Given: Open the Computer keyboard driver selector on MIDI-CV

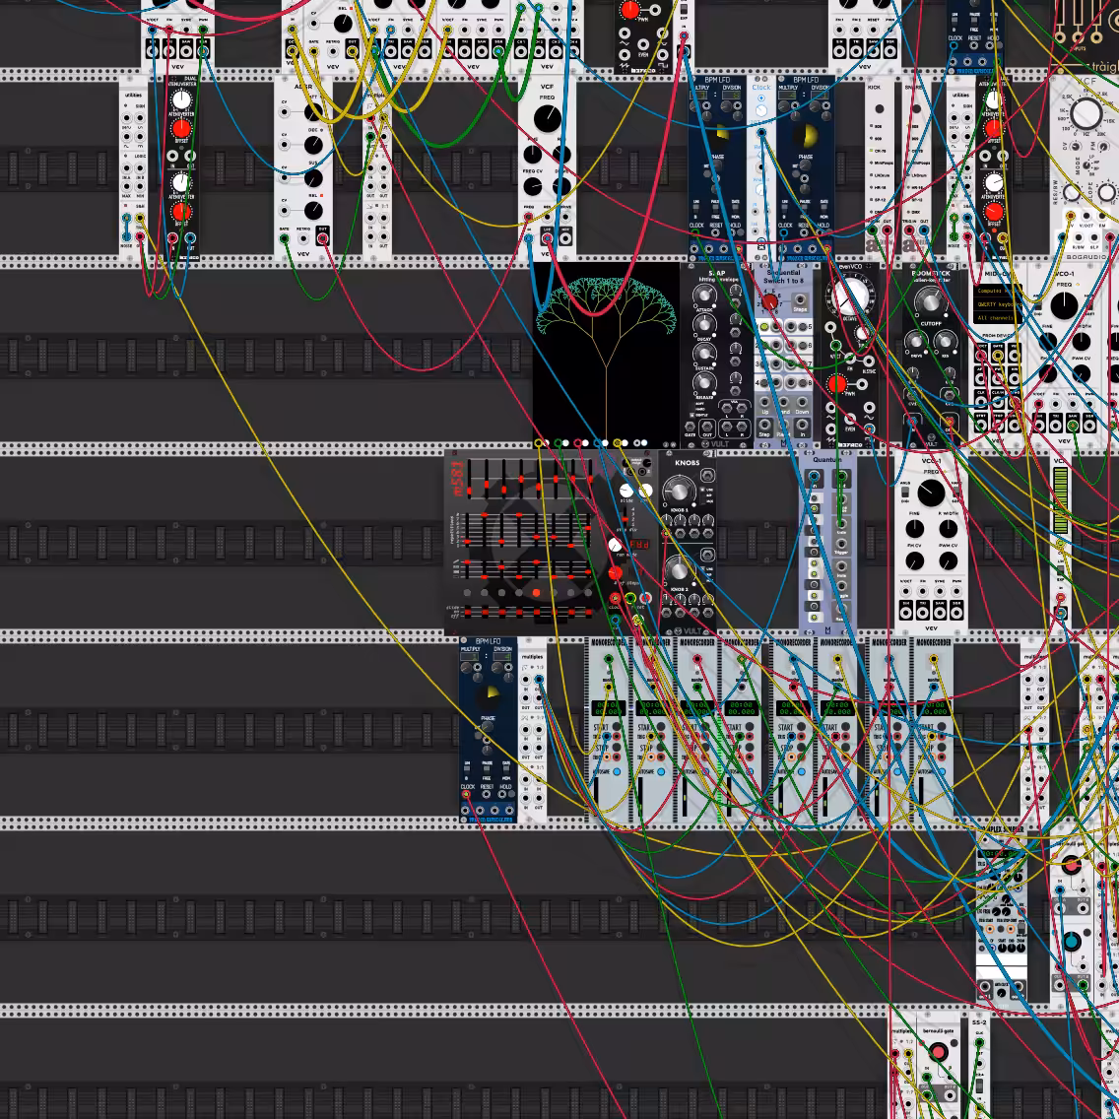Looking at the screenshot, I should point(996,292).
